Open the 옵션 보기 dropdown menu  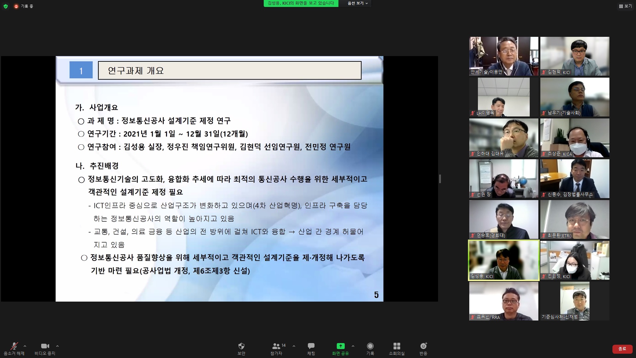coord(357,3)
